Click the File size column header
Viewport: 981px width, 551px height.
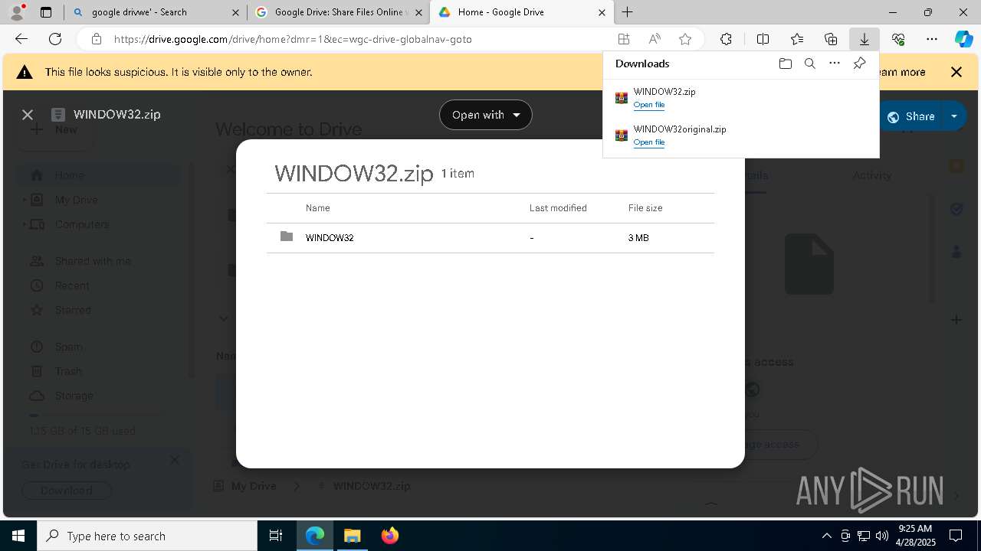(645, 208)
